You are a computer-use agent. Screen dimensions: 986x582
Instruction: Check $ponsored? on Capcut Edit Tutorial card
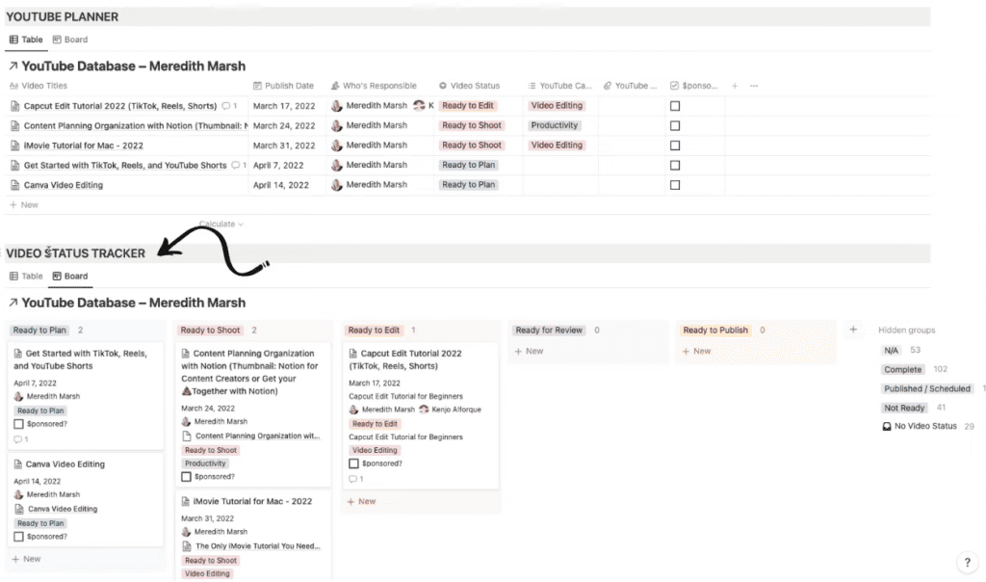click(354, 463)
